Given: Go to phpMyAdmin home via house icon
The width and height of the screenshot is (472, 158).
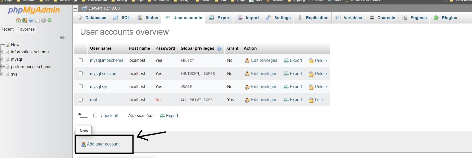Looking at the screenshot, I should click(x=18, y=20).
